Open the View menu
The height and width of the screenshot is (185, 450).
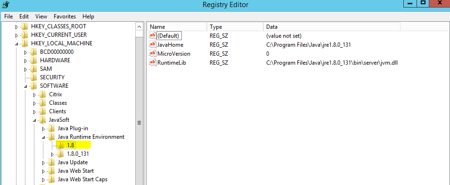coord(41,17)
